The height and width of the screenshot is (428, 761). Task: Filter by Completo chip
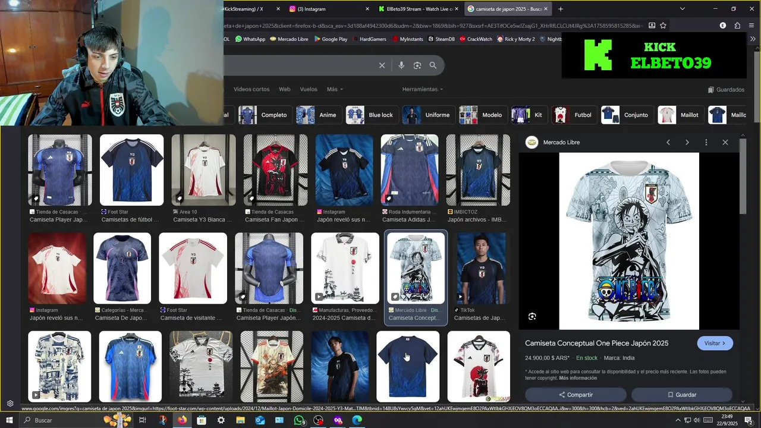(264, 115)
